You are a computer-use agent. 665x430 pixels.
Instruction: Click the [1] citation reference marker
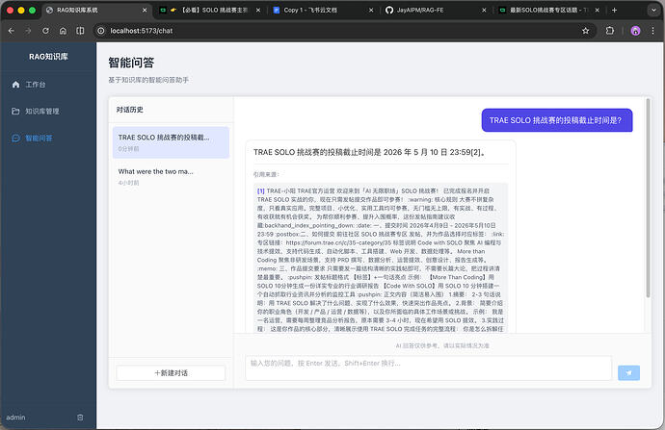(x=261, y=190)
